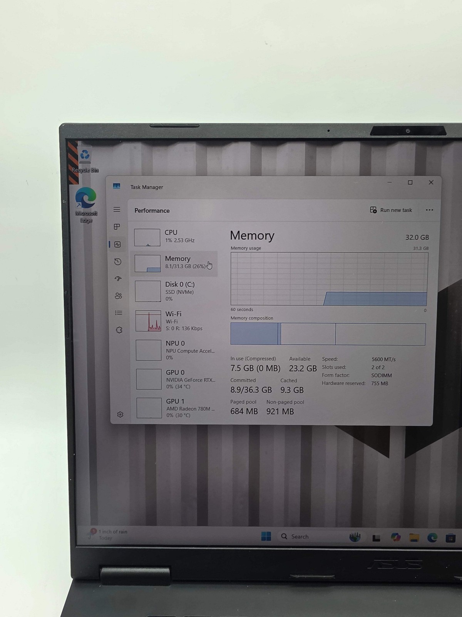The image size is (462, 617).
Task: Maximize the Task Manager window
Action: [410, 182]
